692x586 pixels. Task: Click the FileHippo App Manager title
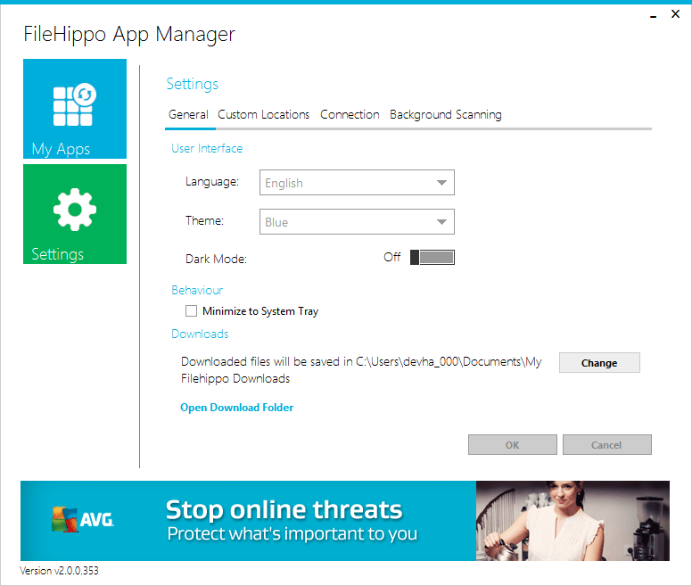[x=129, y=35]
